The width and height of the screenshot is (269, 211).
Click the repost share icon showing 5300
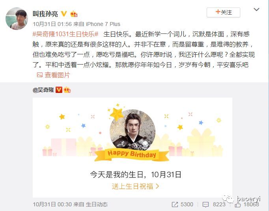point(175,204)
